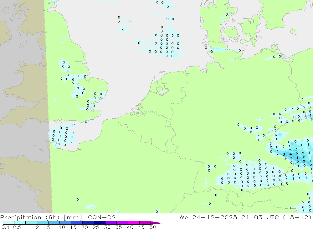Click the ICON-D2 model name label
The image size is (313, 229).
(101, 217)
